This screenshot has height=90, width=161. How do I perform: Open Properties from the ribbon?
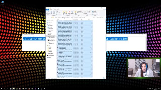pyautogui.click(x=85, y=12)
